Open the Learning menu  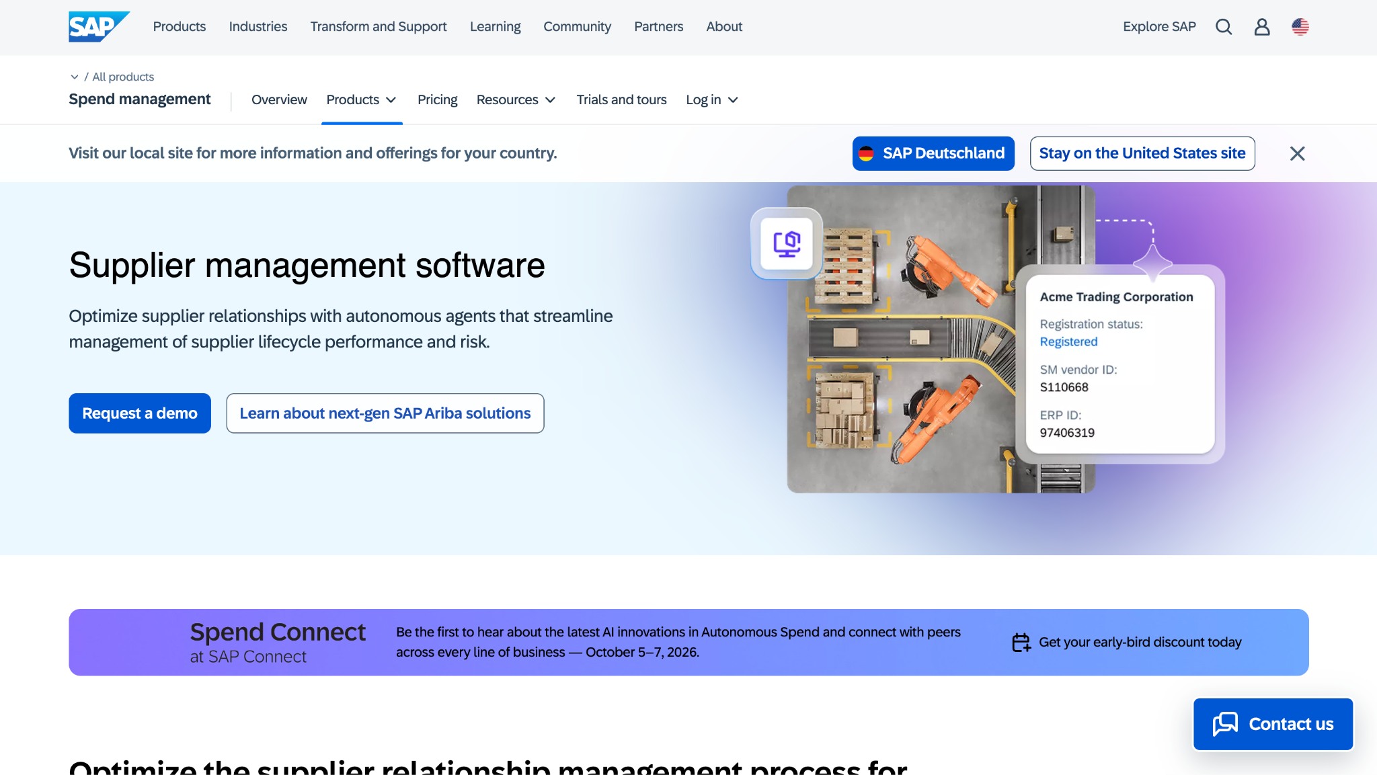[495, 26]
